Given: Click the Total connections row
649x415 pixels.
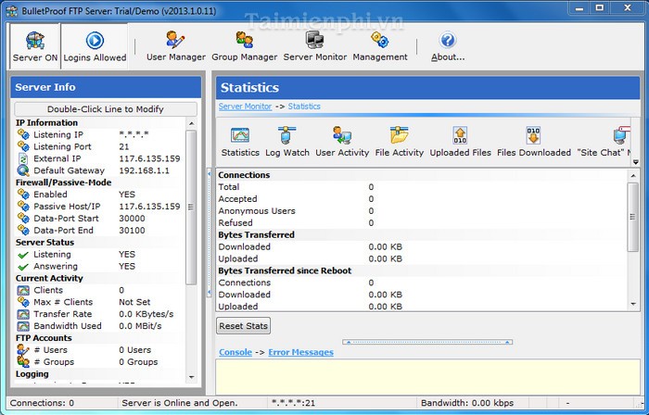Looking at the screenshot, I should (422, 187).
